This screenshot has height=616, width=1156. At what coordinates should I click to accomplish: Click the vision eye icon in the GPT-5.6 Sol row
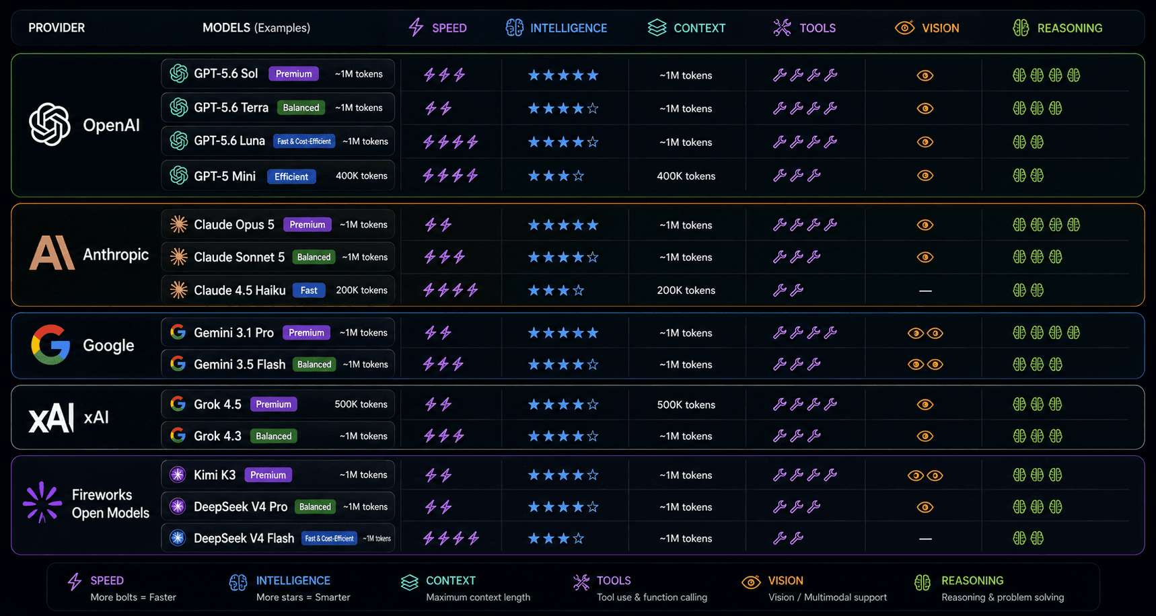click(x=925, y=75)
